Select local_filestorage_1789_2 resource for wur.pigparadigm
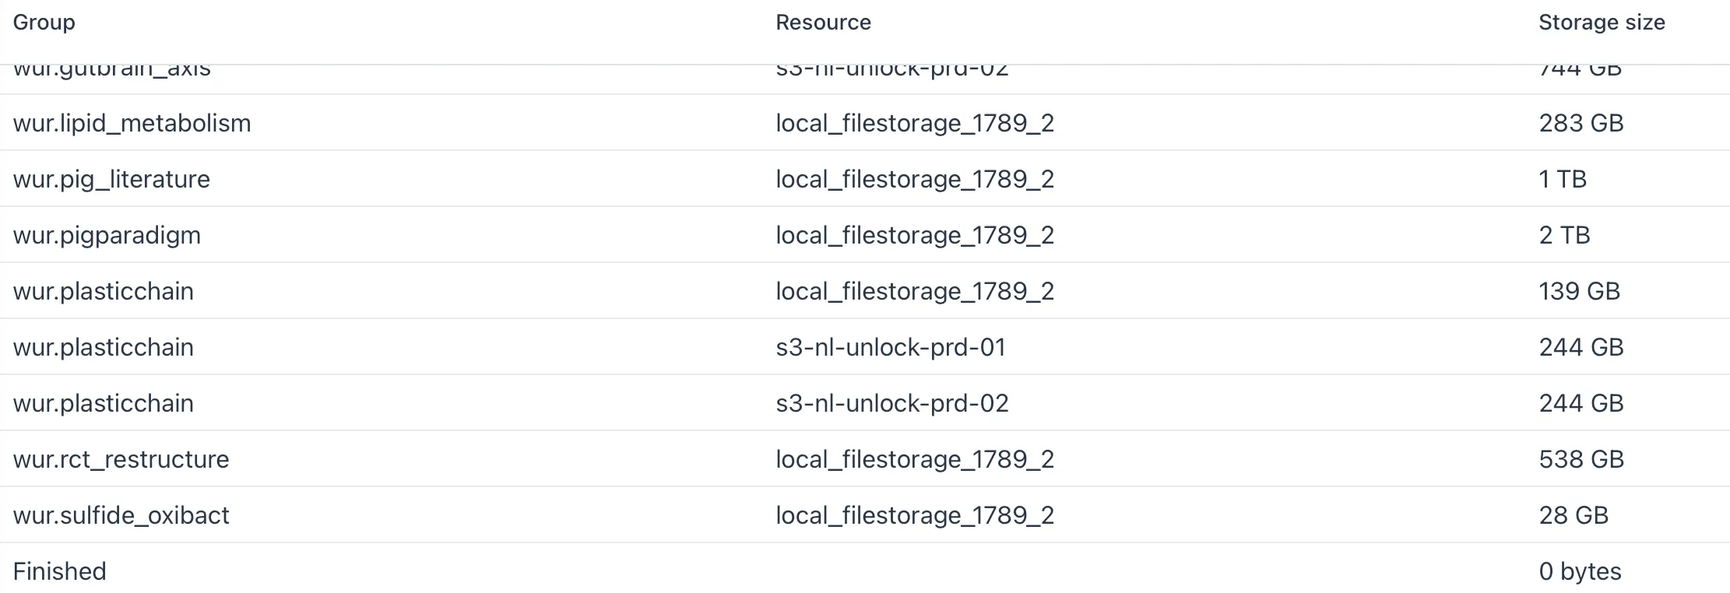The height and width of the screenshot is (593, 1730). 915,235
